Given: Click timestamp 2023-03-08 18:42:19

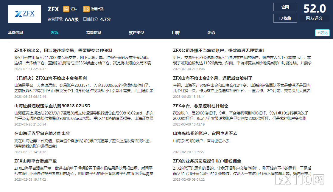Looking at the screenshot, I should coord(189,124).
